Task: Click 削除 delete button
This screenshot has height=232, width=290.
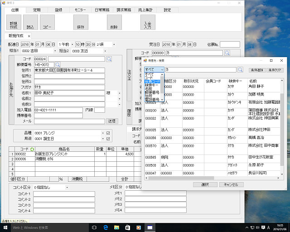Action: pos(114,22)
